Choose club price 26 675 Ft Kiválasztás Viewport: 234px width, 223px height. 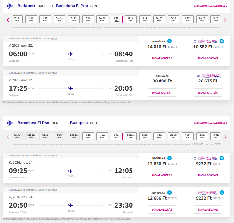tap(208, 93)
